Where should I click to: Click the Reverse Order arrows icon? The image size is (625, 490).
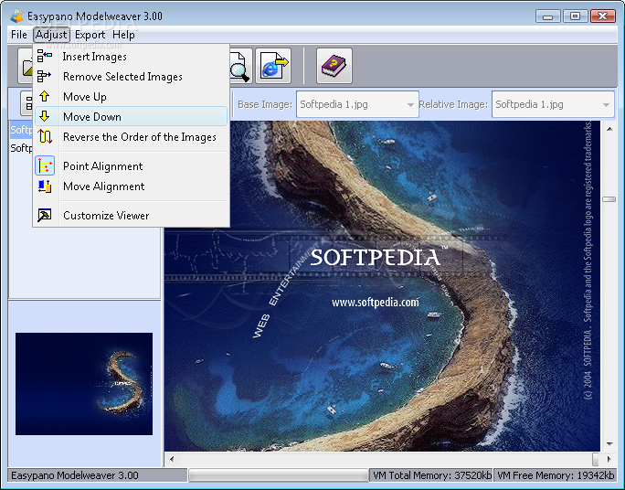45,137
